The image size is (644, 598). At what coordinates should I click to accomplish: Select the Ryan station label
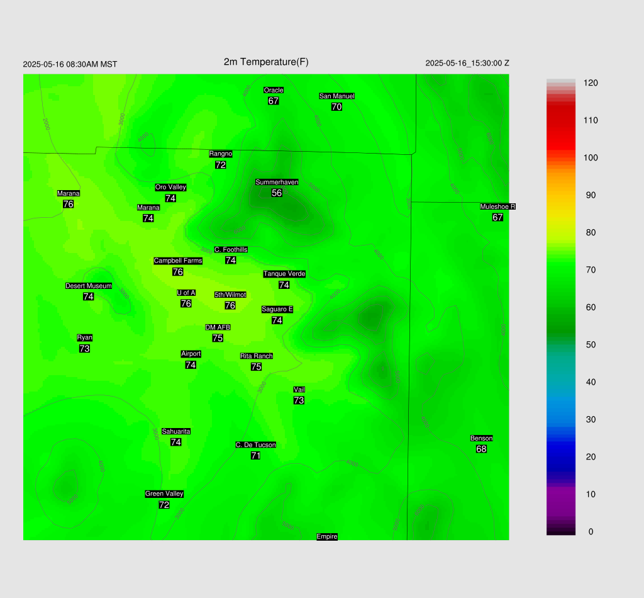85,338
